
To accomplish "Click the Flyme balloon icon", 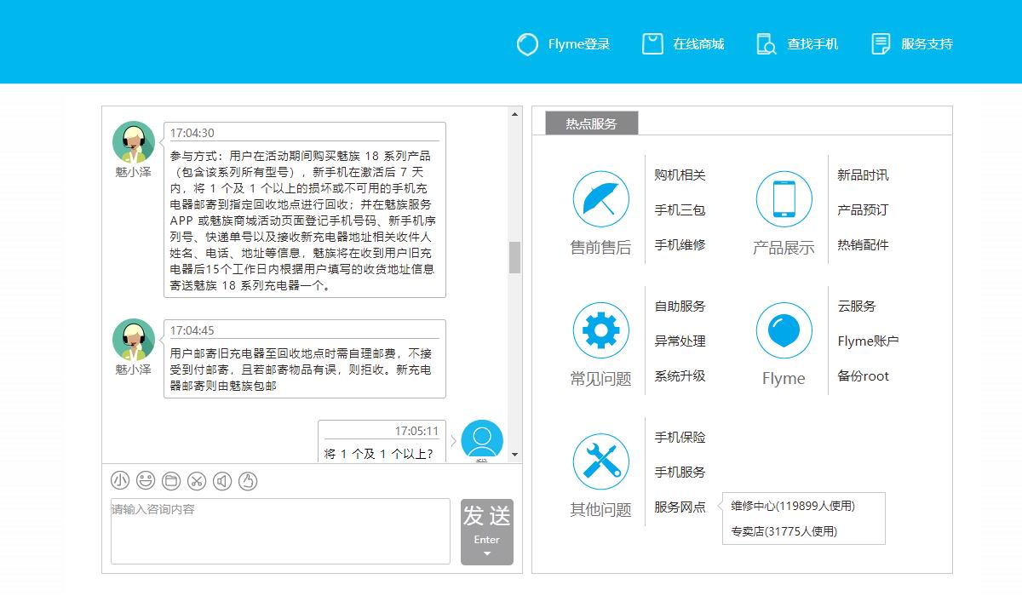I will point(784,330).
